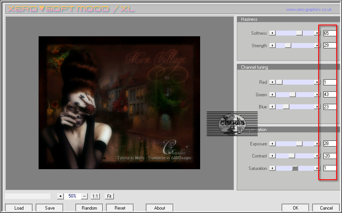
Task: Zoom in with the plus button
Action: pyautogui.click(x=61, y=196)
